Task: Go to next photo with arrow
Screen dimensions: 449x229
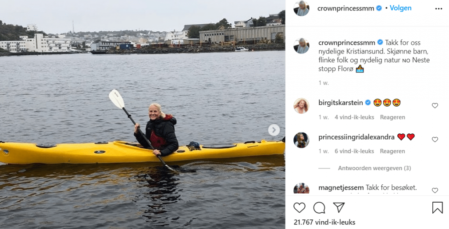Action: 274,130
